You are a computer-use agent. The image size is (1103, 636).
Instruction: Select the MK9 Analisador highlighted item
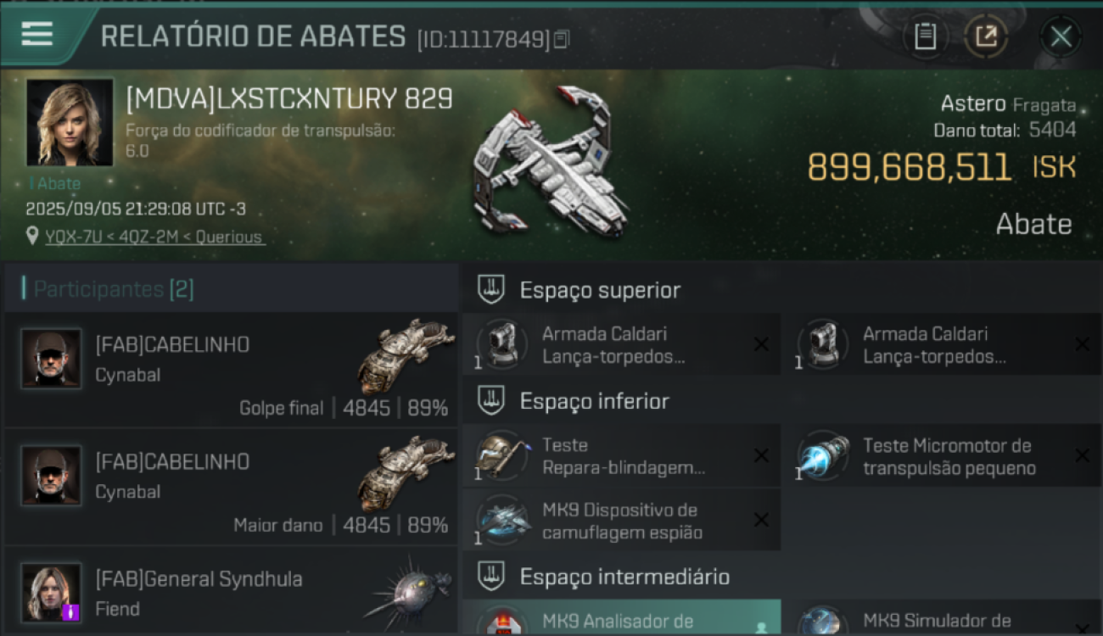coord(621,618)
